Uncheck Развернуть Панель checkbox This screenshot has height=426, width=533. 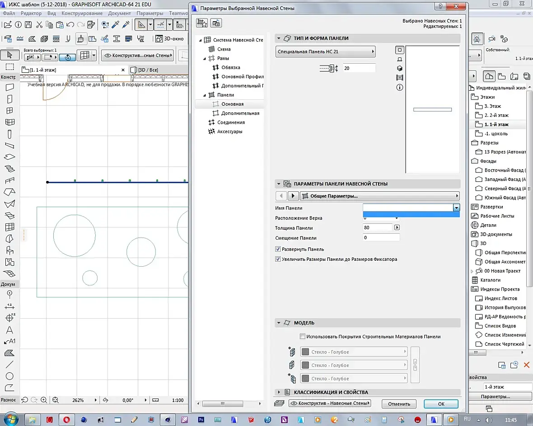[278, 249]
